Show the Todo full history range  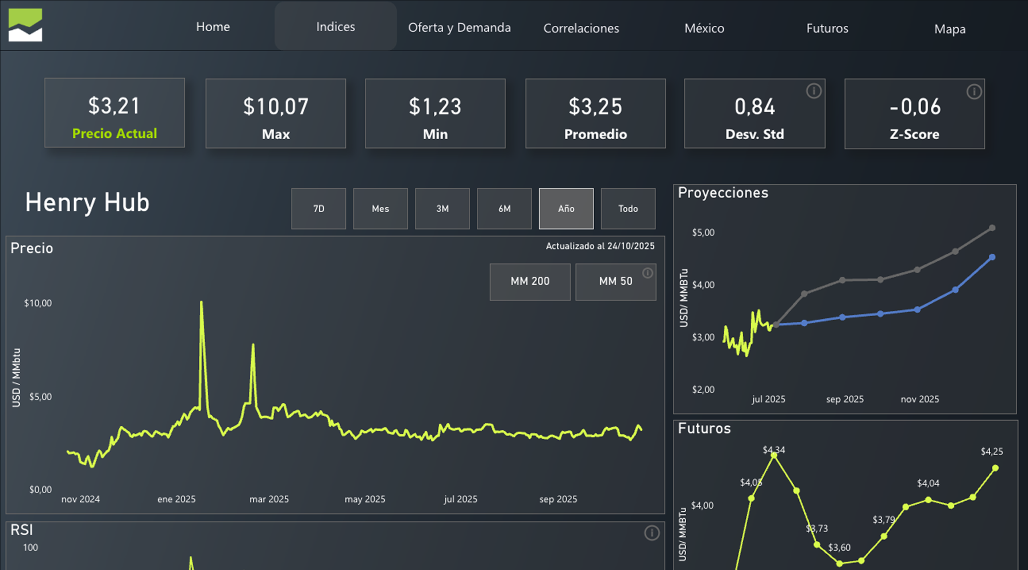coord(628,209)
